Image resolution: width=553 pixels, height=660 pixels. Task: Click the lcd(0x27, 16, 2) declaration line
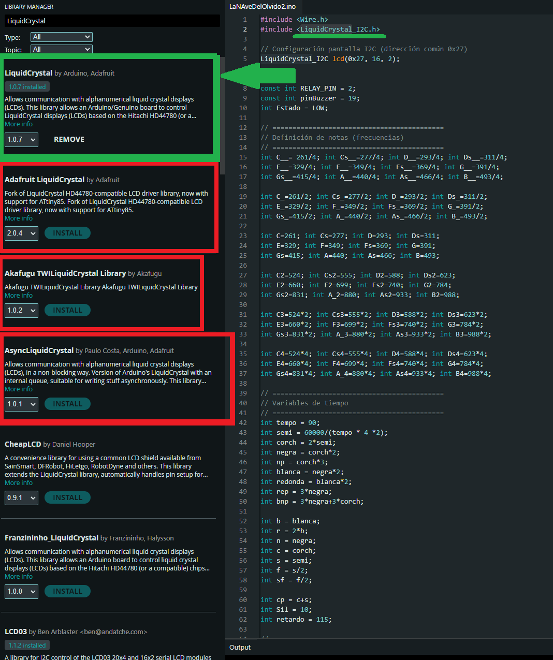coord(330,59)
